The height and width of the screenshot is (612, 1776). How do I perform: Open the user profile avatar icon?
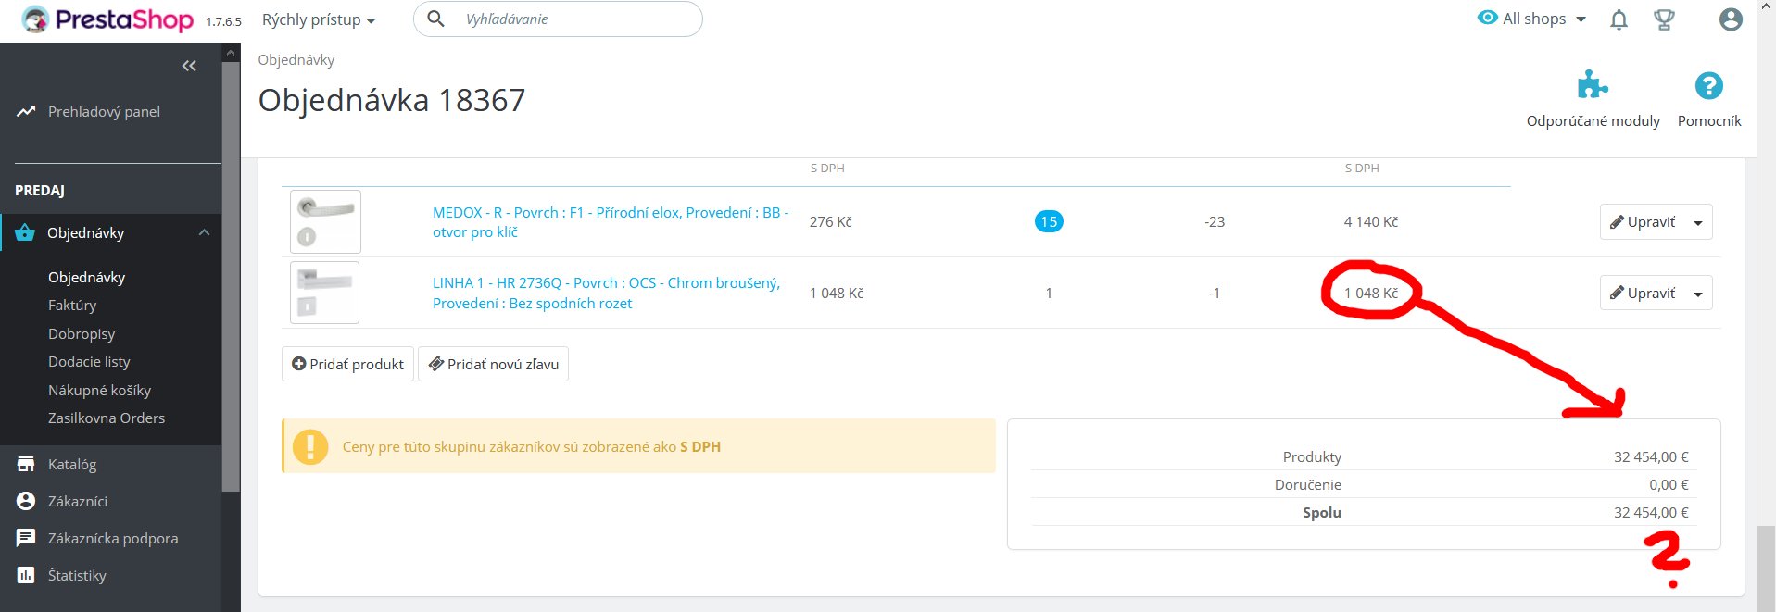point(1730,19)
